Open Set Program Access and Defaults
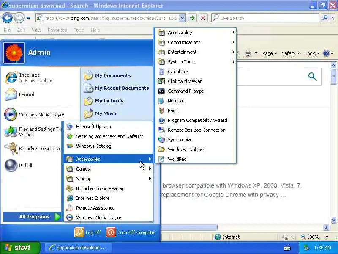The height and width of the screenshot is (254, 338). (x=108, y=136)
